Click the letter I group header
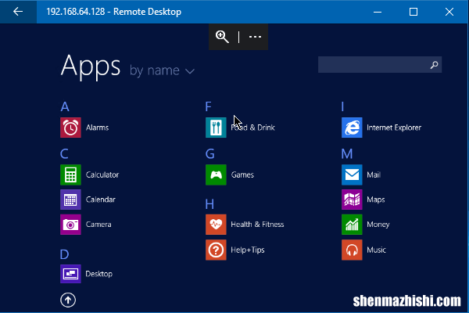Image resolution: width=469 pixels, height=313 pixels. pyautogui.click(x=342, y=106)
